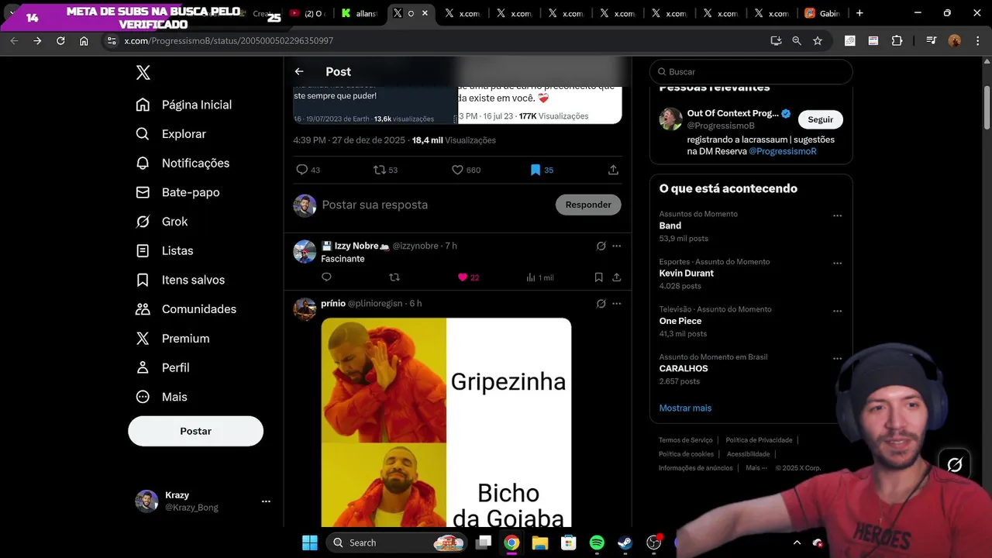Open File Explorer from the taskbar
Screen dimensions: 992x558
click(540, 542)
